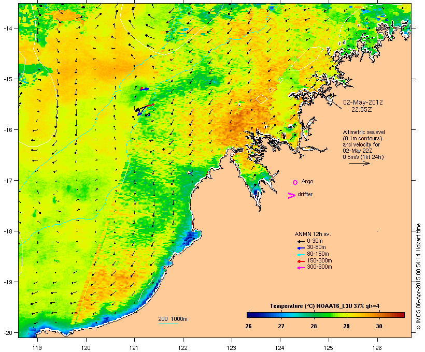Image resolution: width=425 pixels, height=352 pixels.
Task: Click the date text 02-May-2012
Action: click(x=363, y=102)
